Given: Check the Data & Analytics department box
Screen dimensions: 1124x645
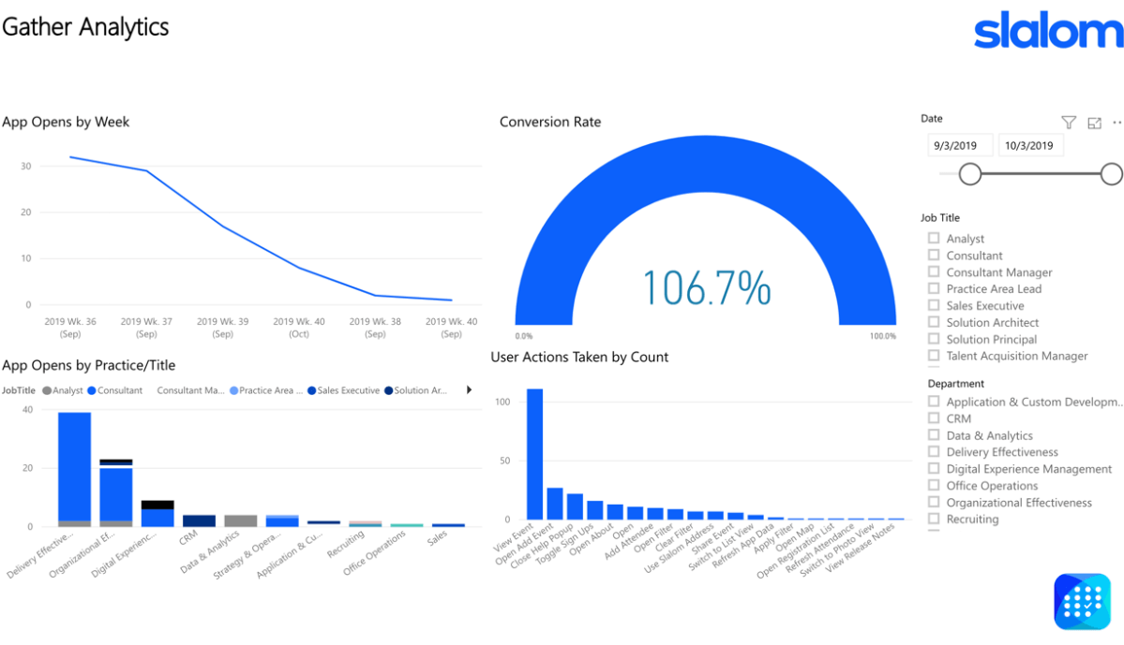Looking at the screenshot, I should coord(933,434).
